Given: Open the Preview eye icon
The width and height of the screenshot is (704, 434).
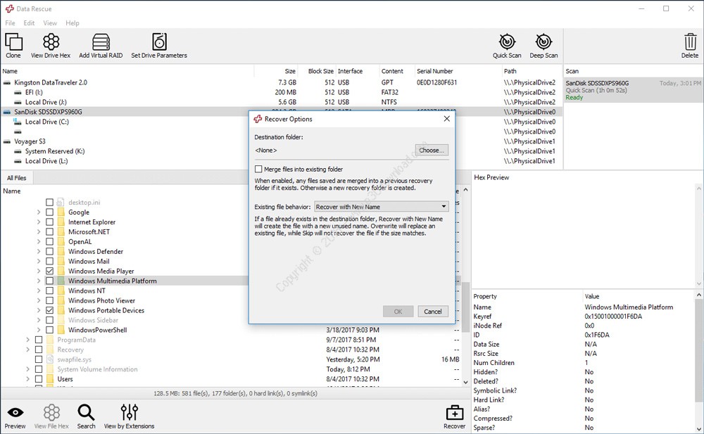Looking at the screenshot, I should click(15, 412).
